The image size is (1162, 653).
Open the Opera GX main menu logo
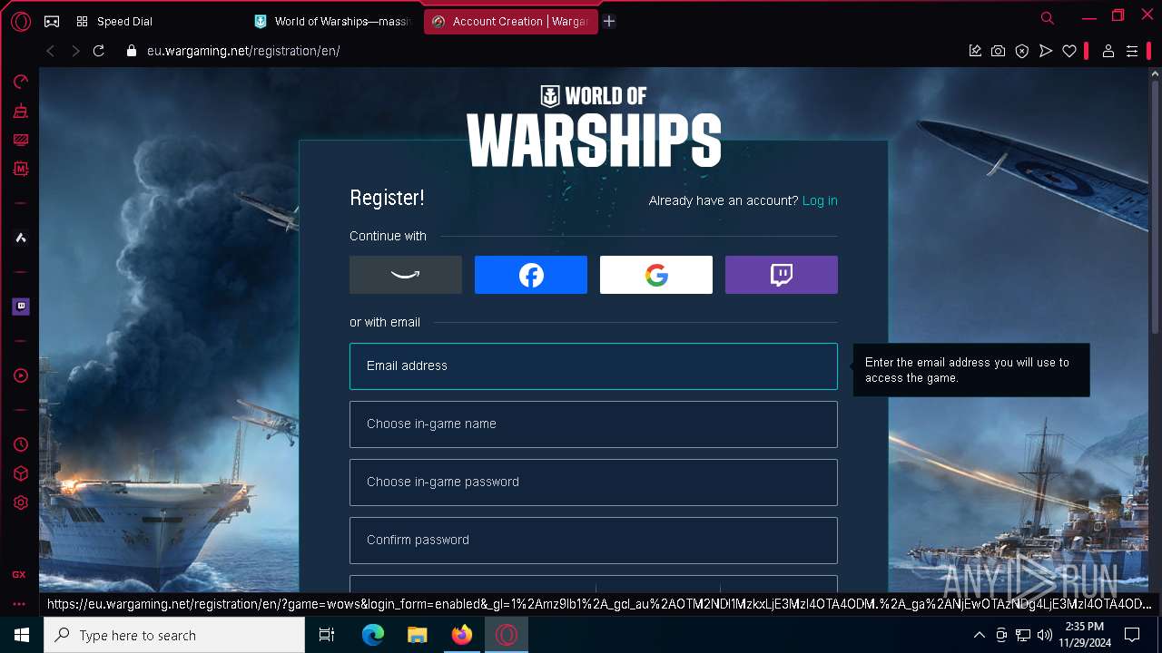(20, 21)
